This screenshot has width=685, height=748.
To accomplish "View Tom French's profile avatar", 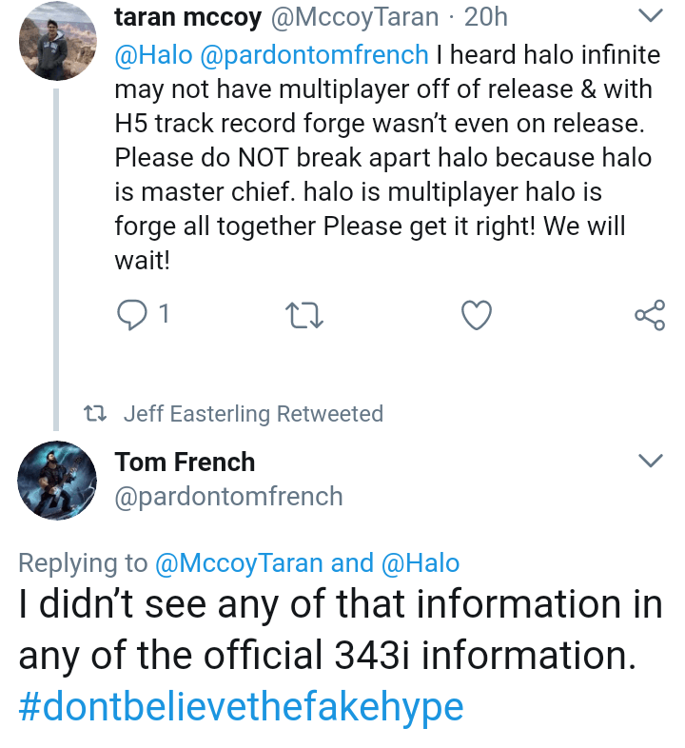I will point(57,482).
